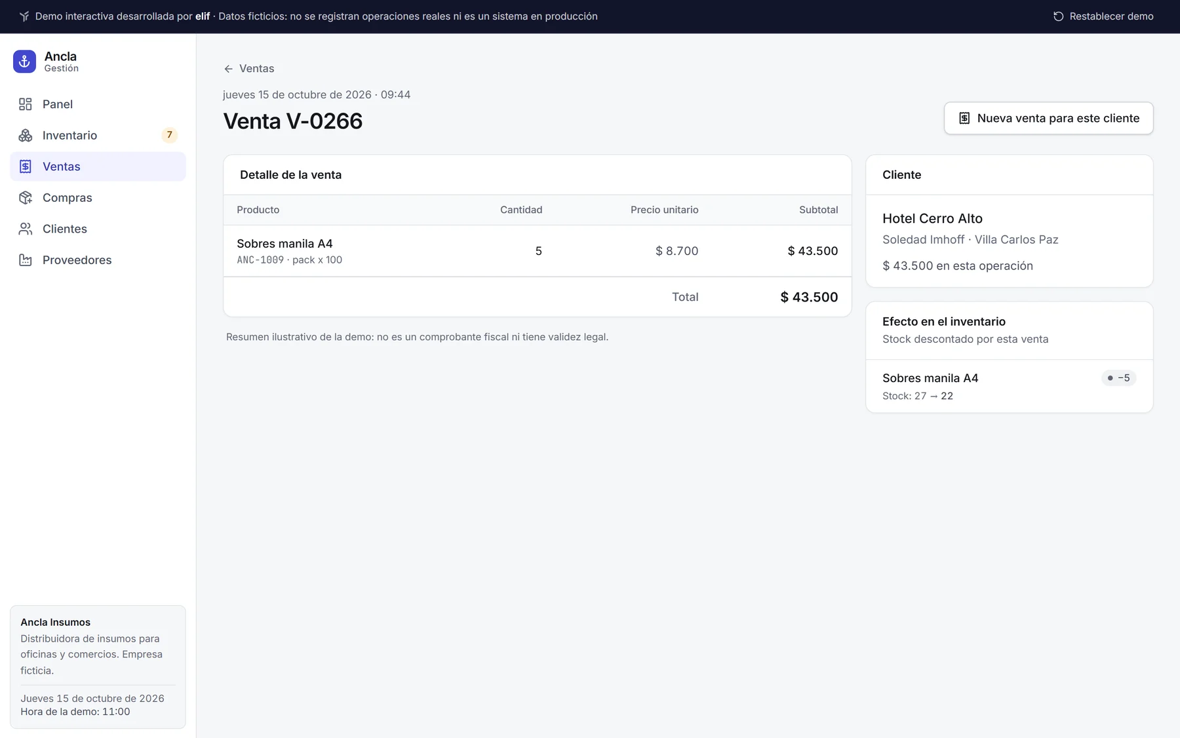Click the Subtotal column header
The height and width of the screenshot is (738, 1180).
818,210
